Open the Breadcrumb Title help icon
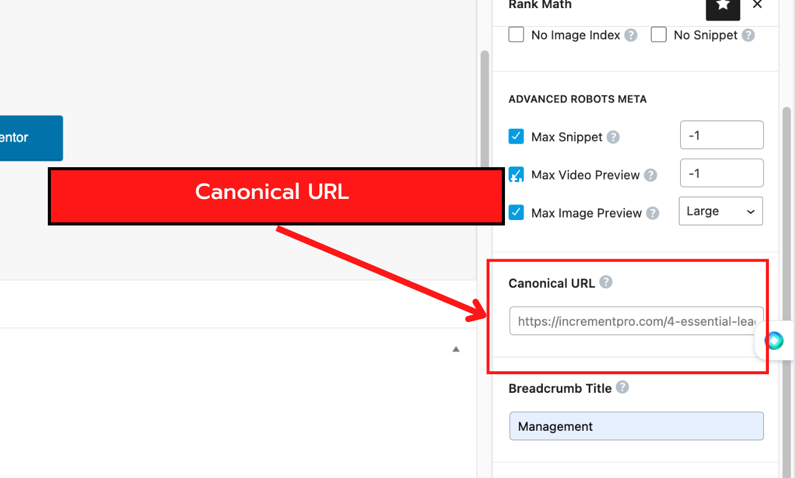 [622, 387]
